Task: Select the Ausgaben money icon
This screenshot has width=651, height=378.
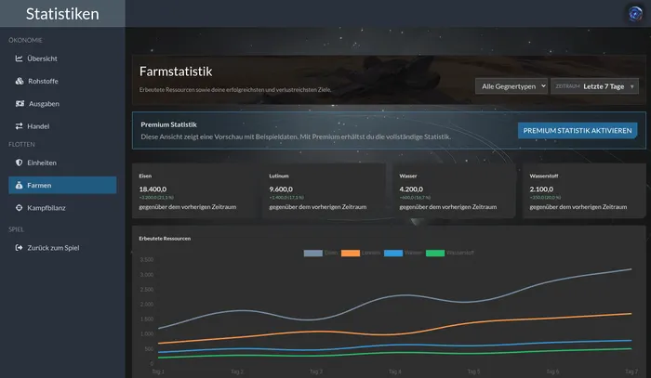Action: point(20,104)
